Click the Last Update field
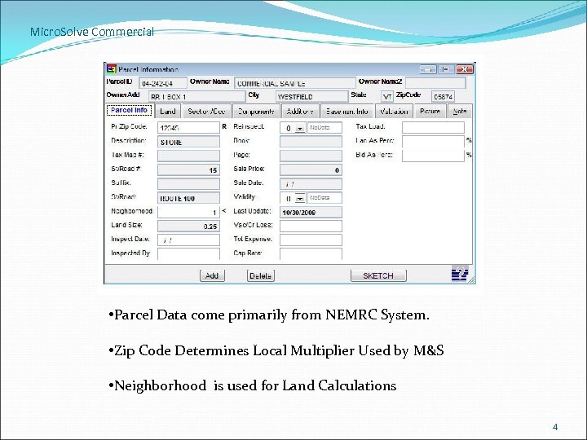 tap(311, 212)
